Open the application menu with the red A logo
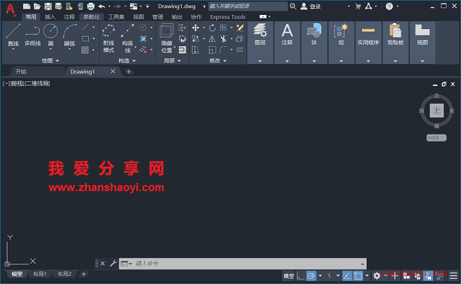461x284 pixels. pyautogui.click(x=11, y=9)
